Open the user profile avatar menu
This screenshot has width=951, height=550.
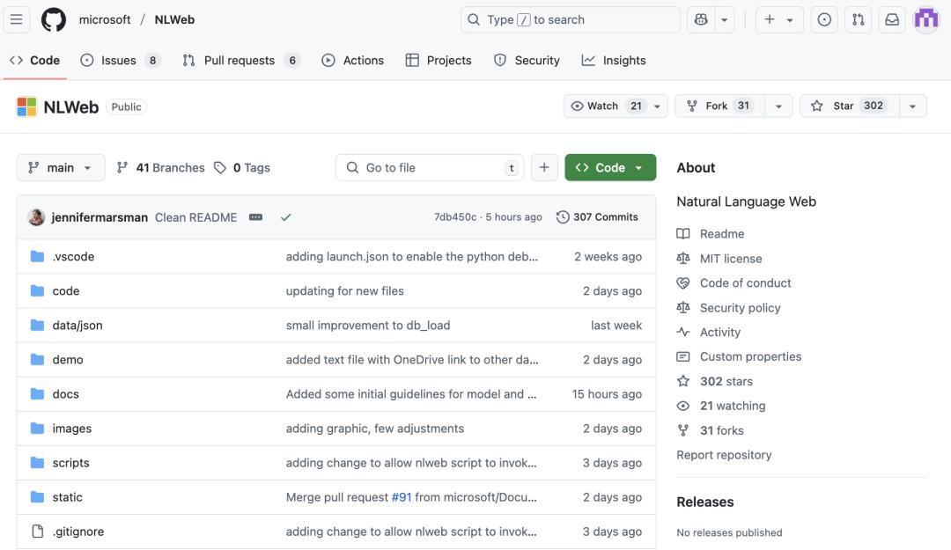[x=926, y=19]
